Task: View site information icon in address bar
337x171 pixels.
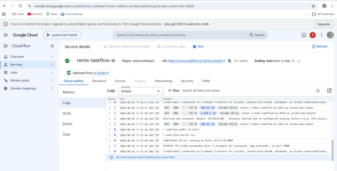Action: 30,6
